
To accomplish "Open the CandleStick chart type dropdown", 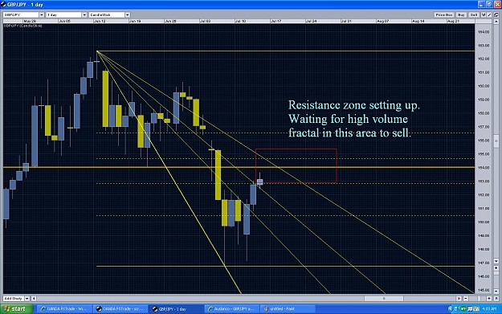I will coord(109,14).
